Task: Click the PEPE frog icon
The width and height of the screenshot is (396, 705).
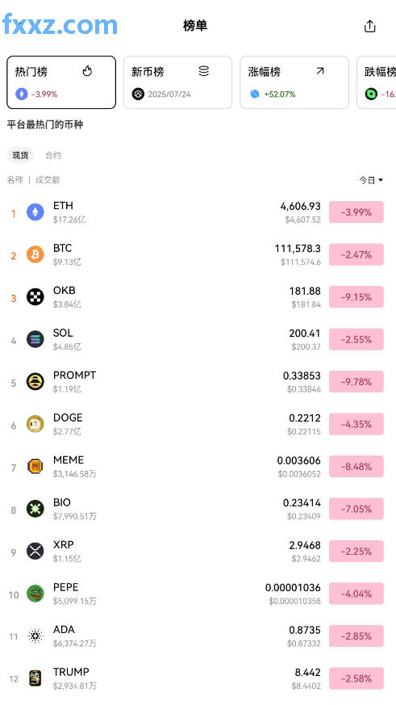Action: click(x=35, y=594)
